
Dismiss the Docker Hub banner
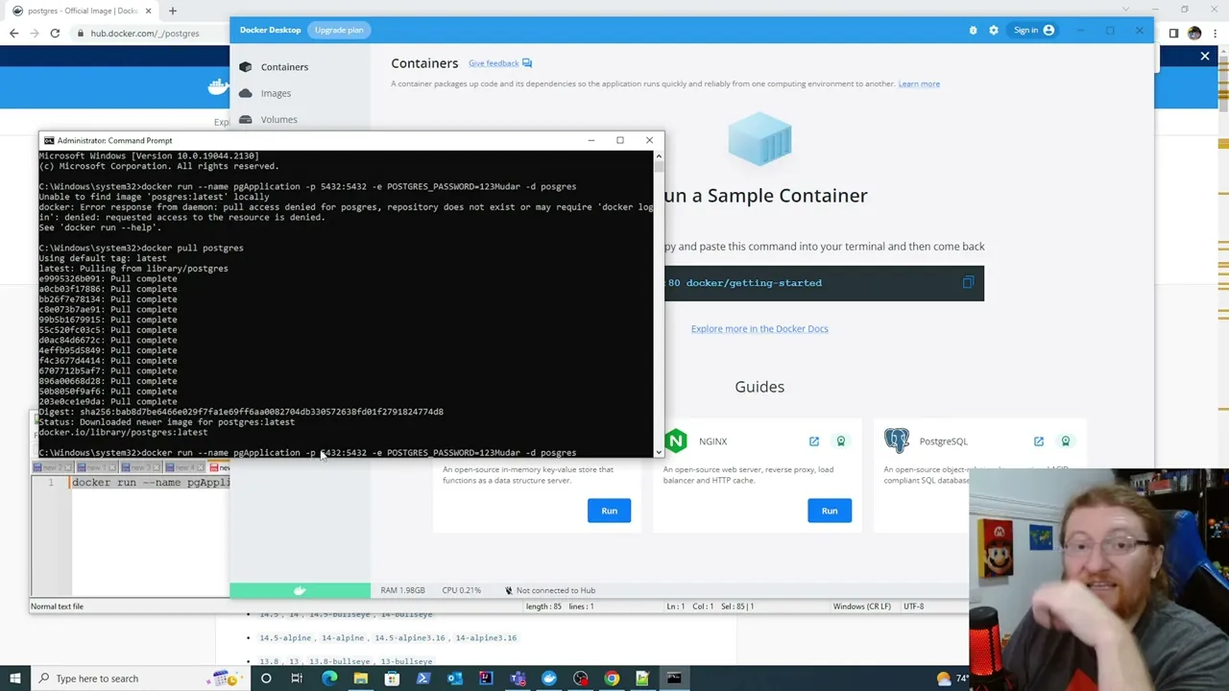pos(1205,57)
